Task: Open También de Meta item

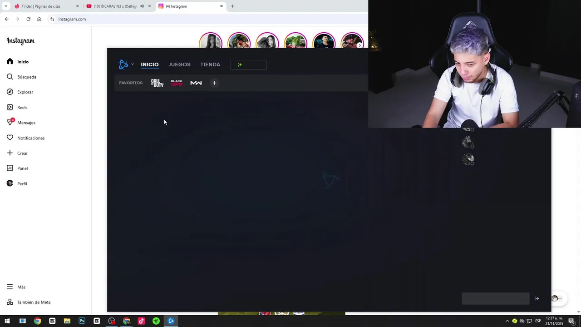Action: click(x=29, y=302)
